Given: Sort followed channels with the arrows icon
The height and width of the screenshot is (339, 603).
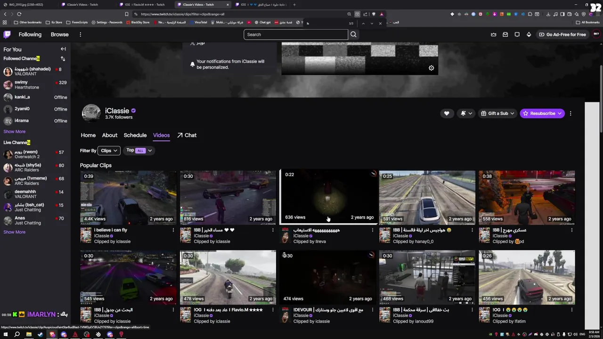Looking at the screenshot, I should pyautogui.click(x=63, y=58).
